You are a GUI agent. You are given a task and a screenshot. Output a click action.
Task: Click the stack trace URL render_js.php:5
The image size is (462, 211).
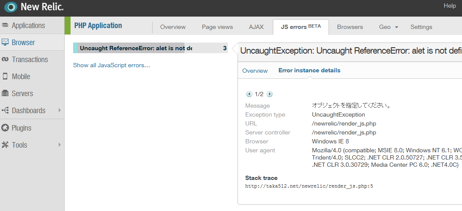tap(309, 186)
